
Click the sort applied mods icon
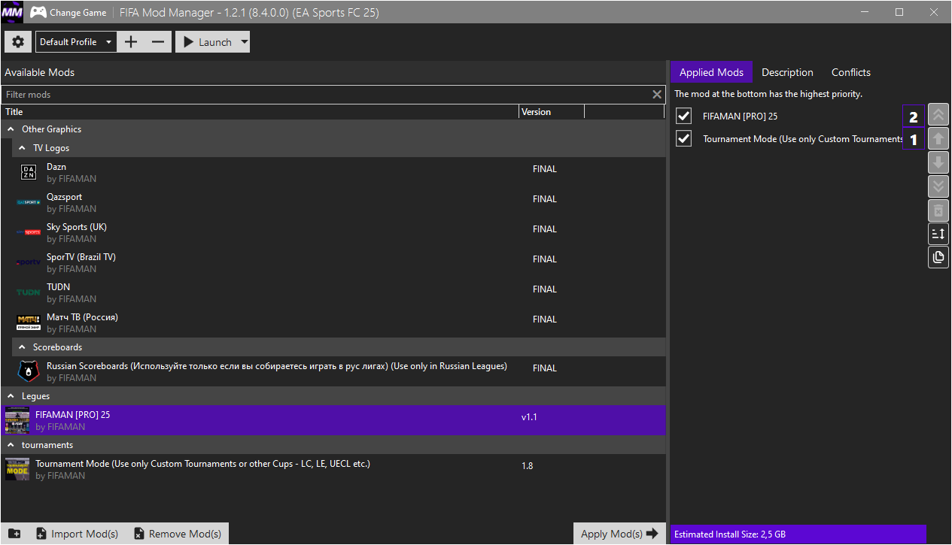[x=938, y=234]
